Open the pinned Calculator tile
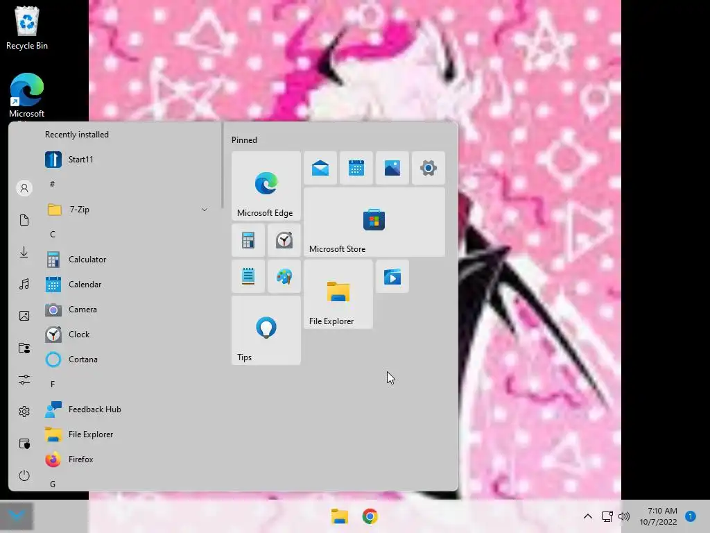The image size is (710, 533). (248, 240)
